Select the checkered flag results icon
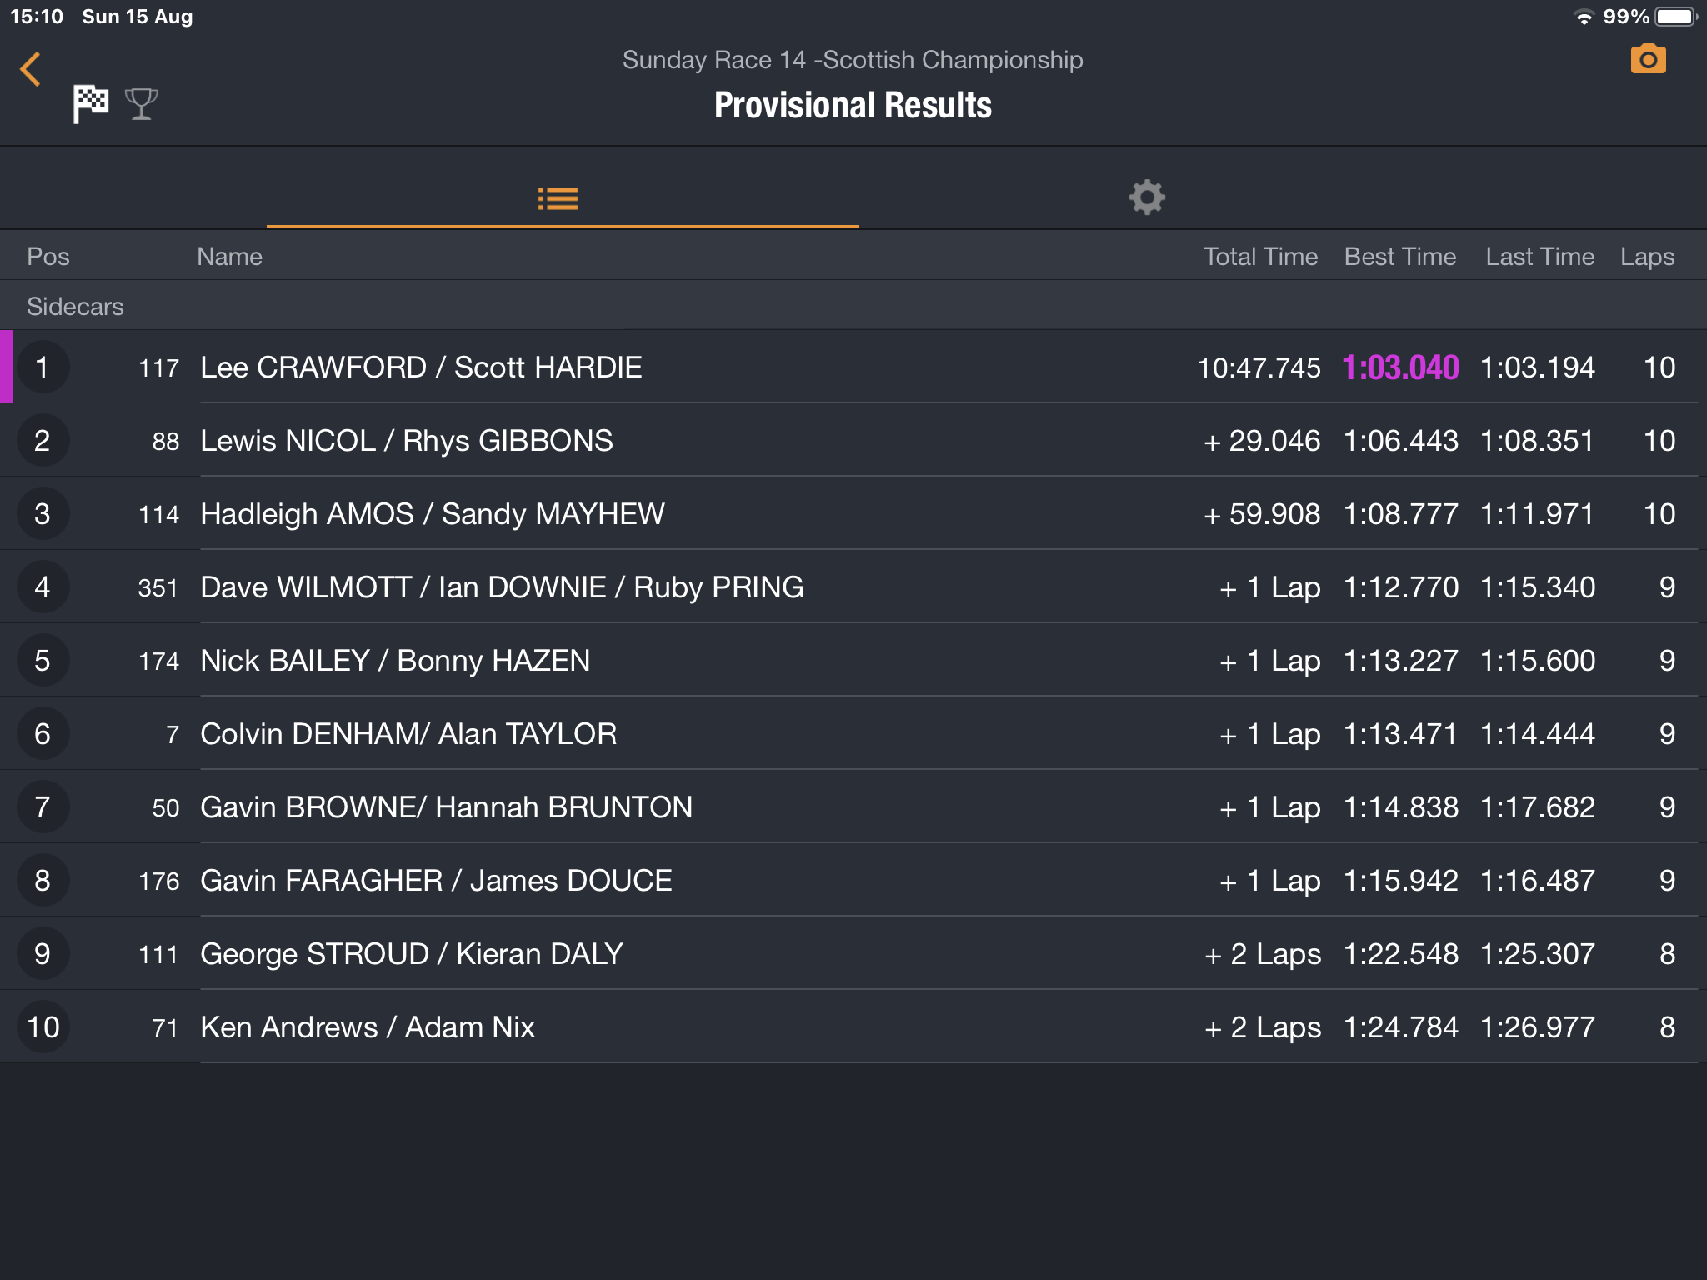The height and width of the screenshot is (1280, 1707). click(x=91, y=104)
